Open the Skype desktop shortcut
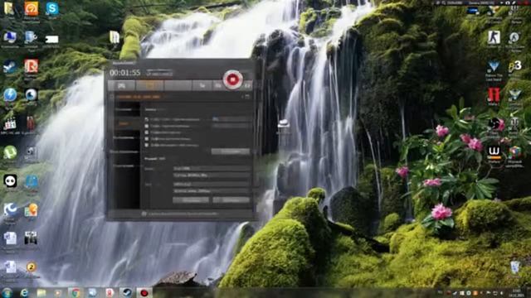This screenshot has width=531, height=298. pyautogui.click(x=52, y=9)
